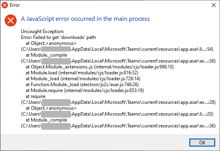Click the OK button
The image size is (220, 151).
[x=202, y=142]
